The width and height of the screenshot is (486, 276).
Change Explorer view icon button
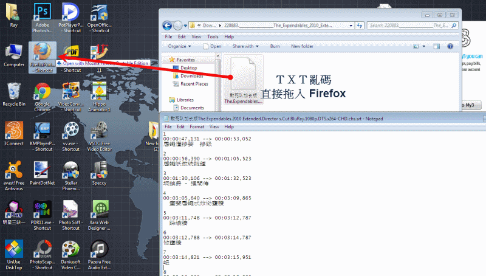click(416, 46)
